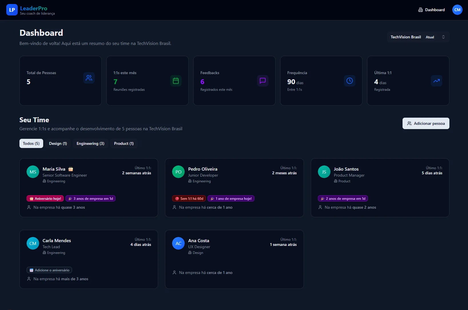Click the LP LeaderPro logo icon
Screen dimensions: 468x310
pyautogui.click(x=12, y=10)
